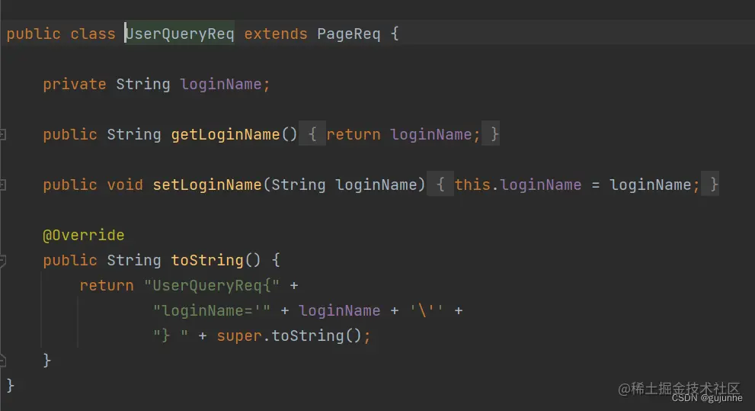This screenshot has height=411, width=755.
Task: Click the "} " string literal
Action: coord(171,336)
